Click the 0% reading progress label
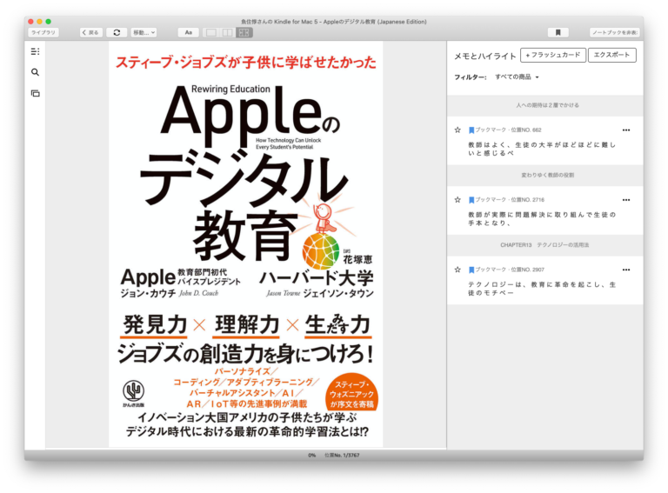 coord(312,455)
